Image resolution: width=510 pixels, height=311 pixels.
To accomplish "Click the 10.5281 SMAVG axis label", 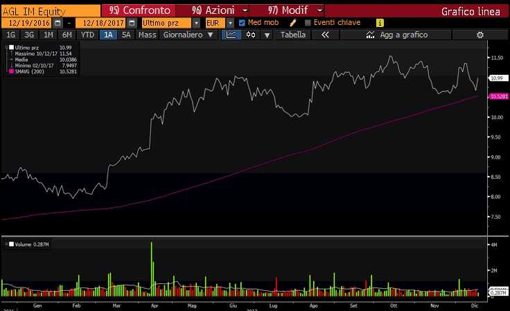I will pyautogui.click(x=499, y=96).
